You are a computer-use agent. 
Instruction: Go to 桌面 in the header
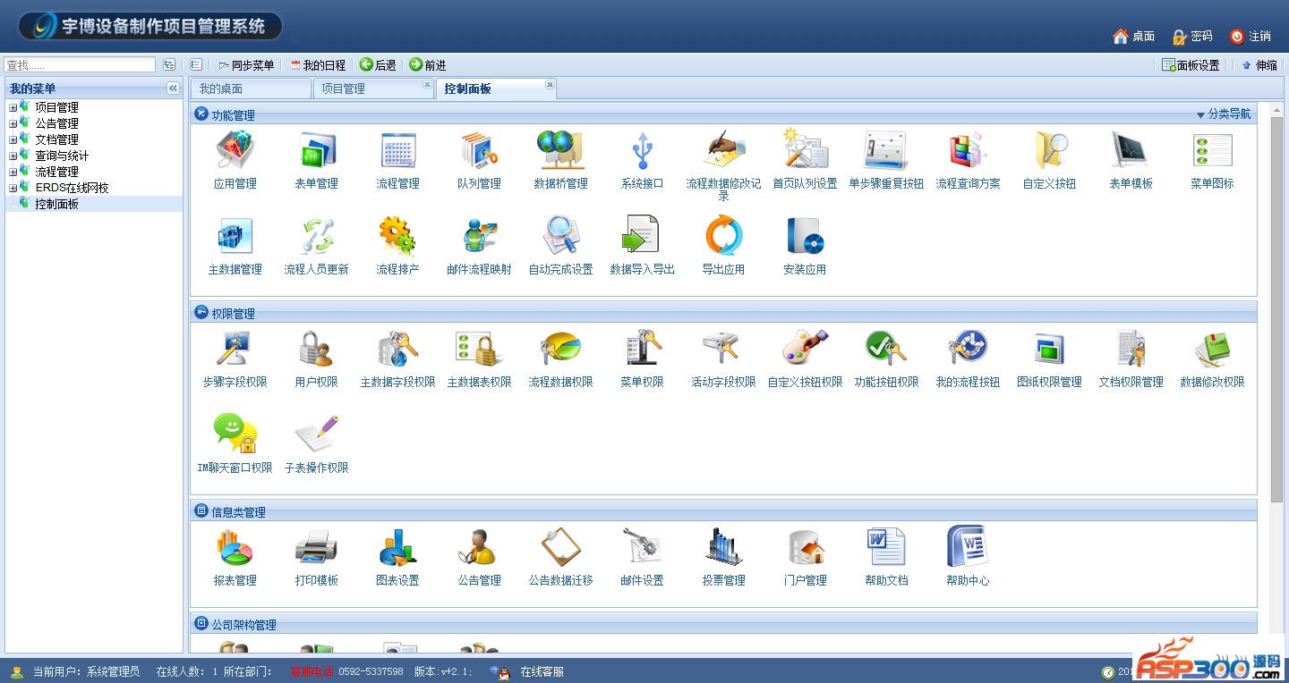point(1133,37)
